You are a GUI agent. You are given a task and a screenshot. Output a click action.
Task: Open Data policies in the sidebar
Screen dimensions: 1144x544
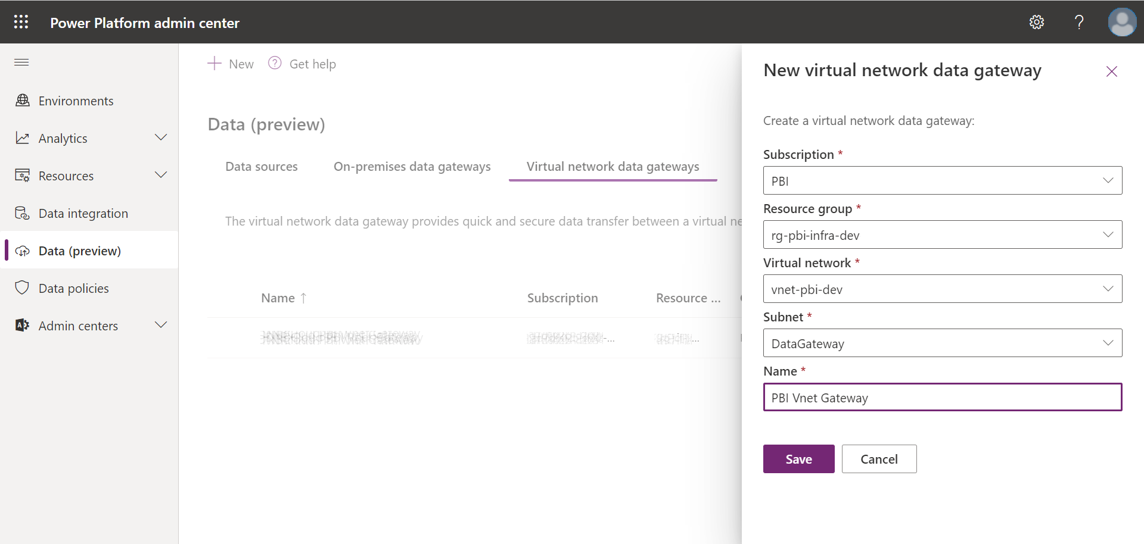[x=73, y=287]
